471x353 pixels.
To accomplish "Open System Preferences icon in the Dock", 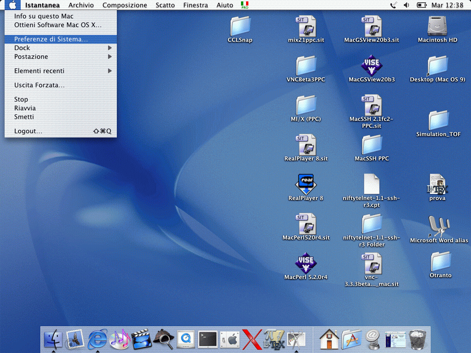I will pyautogui.click(x=230, y=339).
